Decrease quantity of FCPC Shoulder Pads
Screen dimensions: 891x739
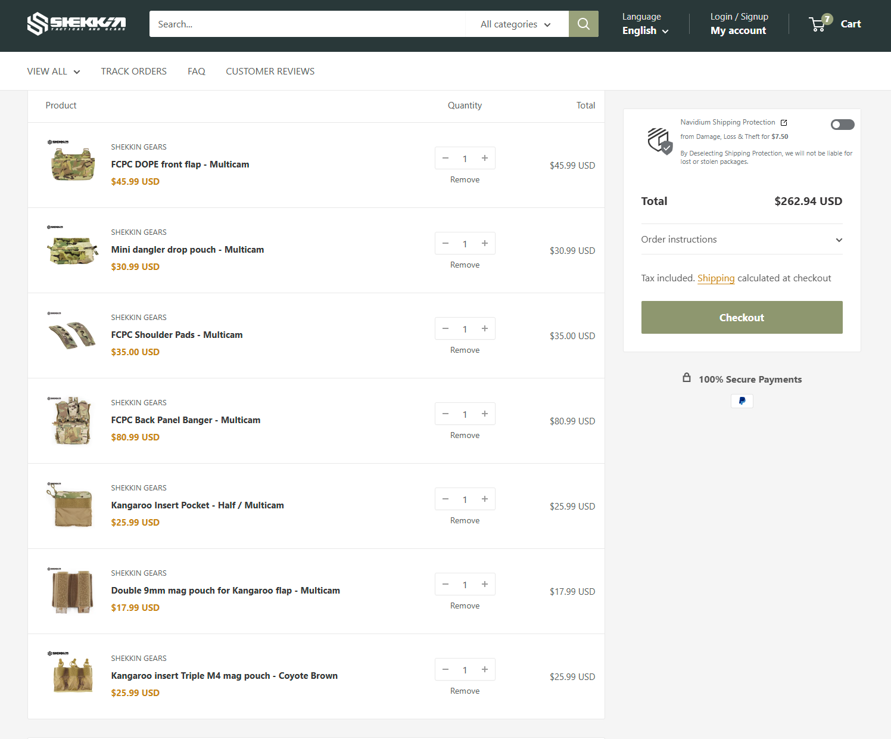[445, 328]
